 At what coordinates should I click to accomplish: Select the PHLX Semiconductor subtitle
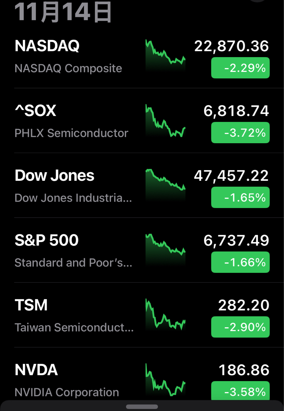click(72, 133)
